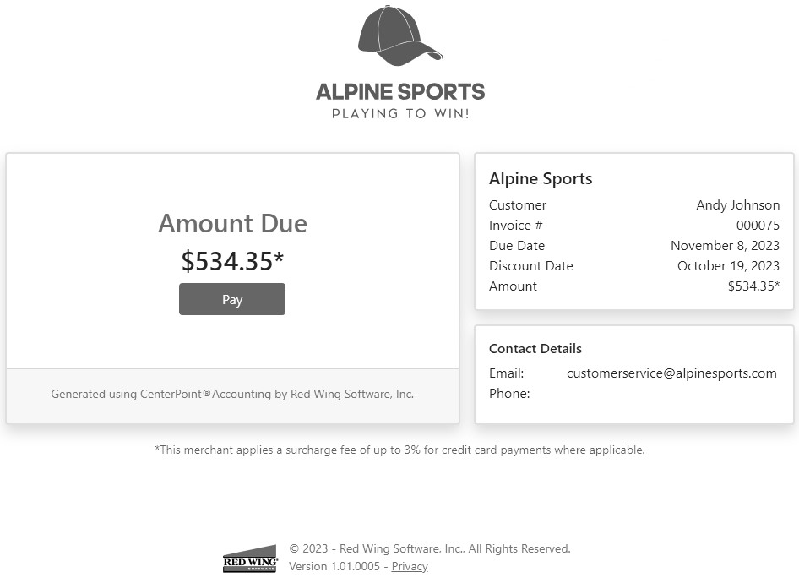Click the Red Wing Software logo
The height and width of the screenshot is (583, 799).
click(x=249, y=559)
